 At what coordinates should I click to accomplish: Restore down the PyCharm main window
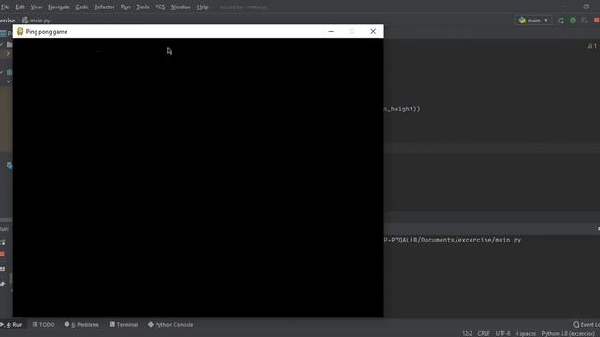[x=586, y=7]
